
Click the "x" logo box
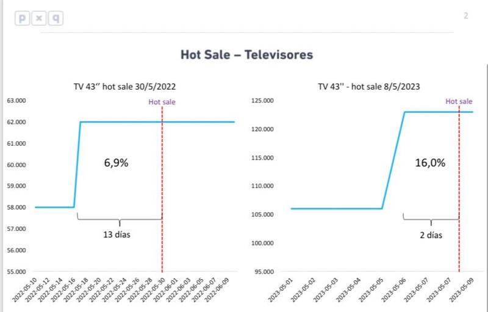[x=39, y=18]
